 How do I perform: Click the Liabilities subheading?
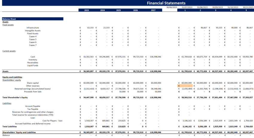[7, 103]
